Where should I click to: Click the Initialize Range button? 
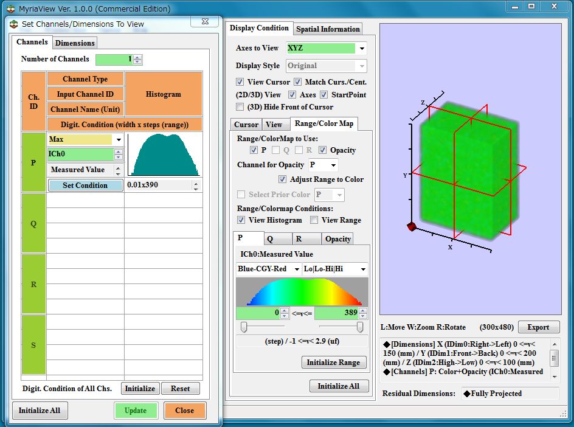pos(334,363)
